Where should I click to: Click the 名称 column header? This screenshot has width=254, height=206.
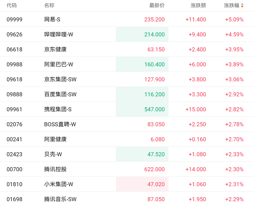pos(49,5)
